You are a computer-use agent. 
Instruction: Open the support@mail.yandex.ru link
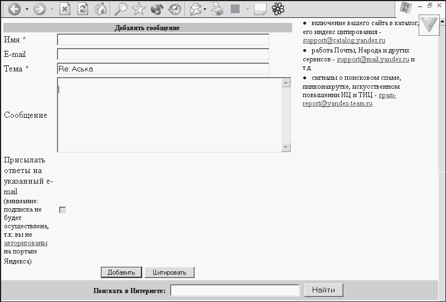pos(373,59)
